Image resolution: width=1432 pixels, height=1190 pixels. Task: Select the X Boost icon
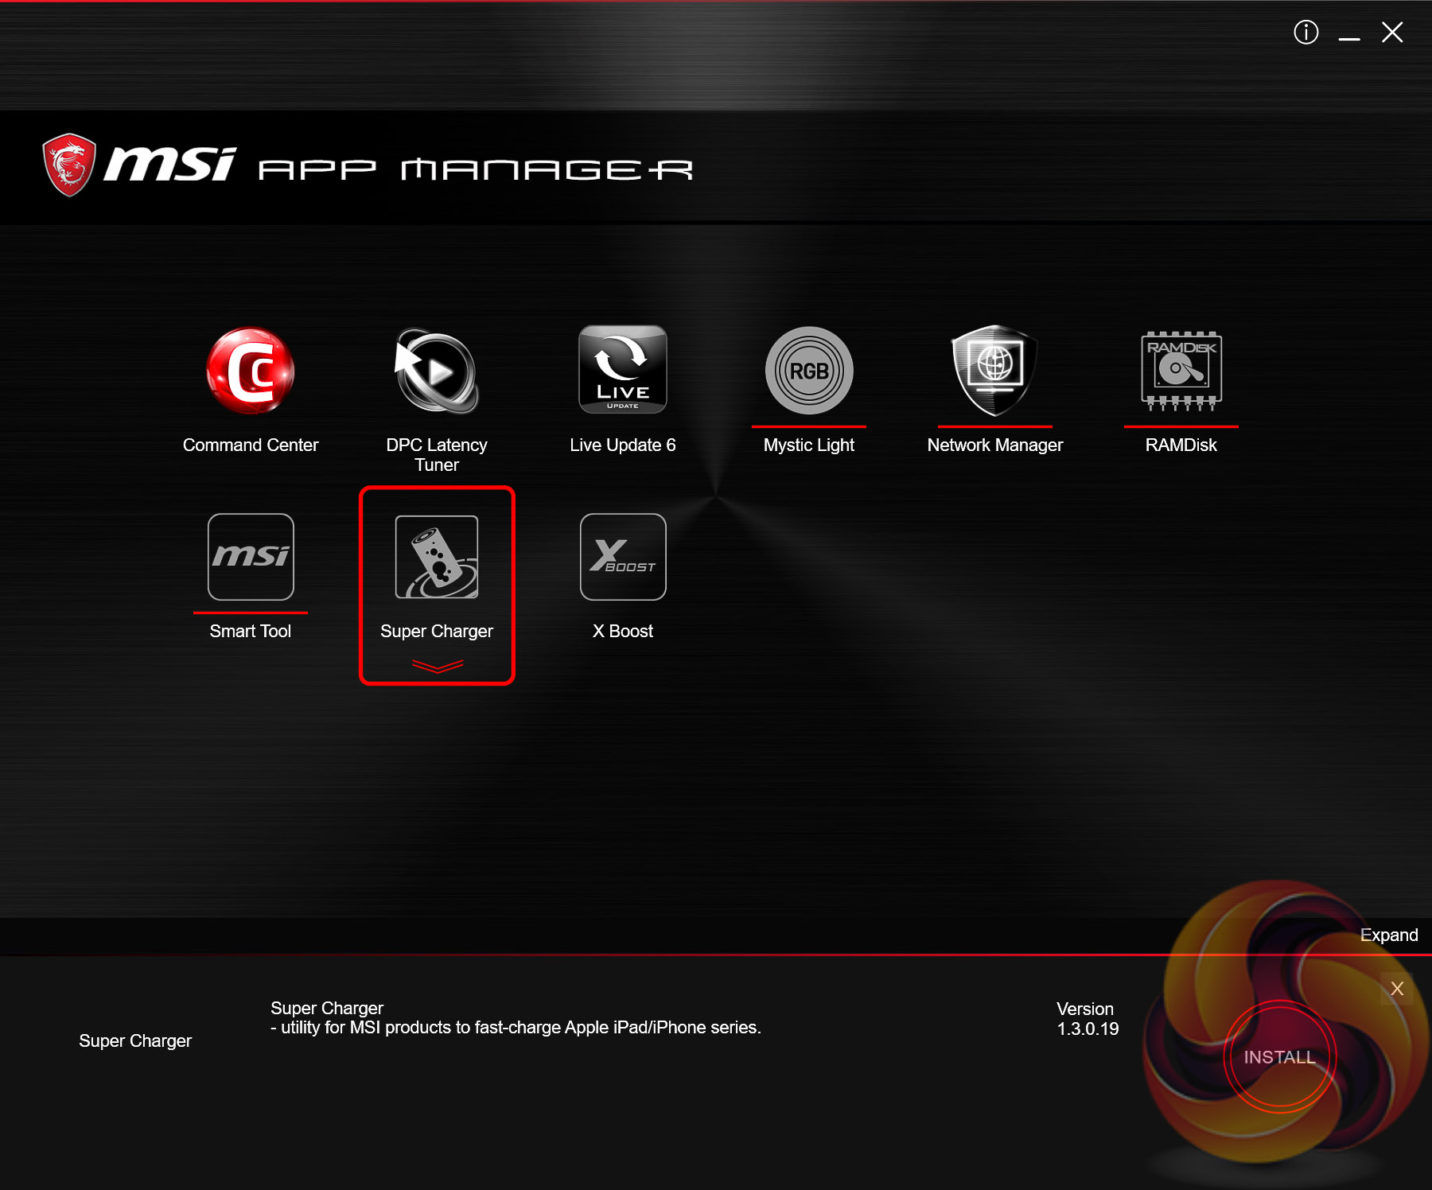623,557
